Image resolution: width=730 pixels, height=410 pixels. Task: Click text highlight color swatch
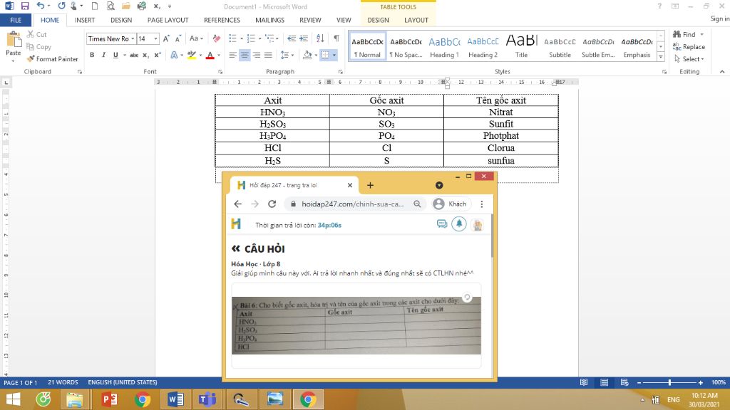(191, 55)
